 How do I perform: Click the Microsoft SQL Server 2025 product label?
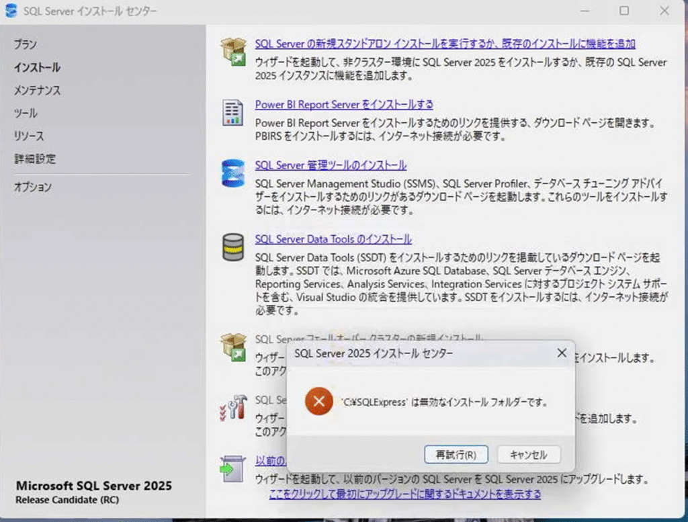coord(94,486)
